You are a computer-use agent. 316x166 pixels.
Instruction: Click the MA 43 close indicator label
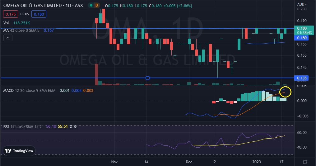(x=21, y=31)
